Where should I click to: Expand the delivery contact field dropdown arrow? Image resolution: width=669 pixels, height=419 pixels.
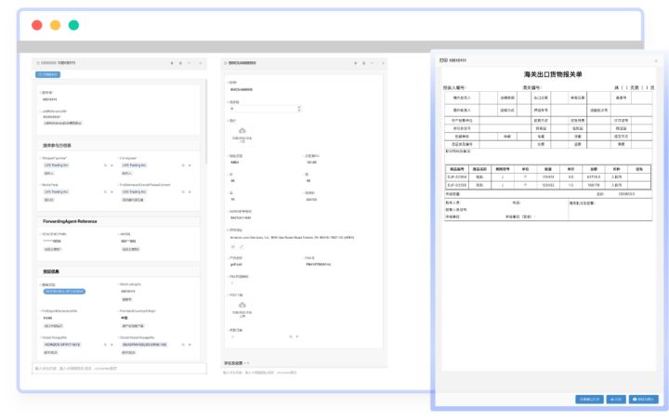pyautogui.click(x=190, y=192)
